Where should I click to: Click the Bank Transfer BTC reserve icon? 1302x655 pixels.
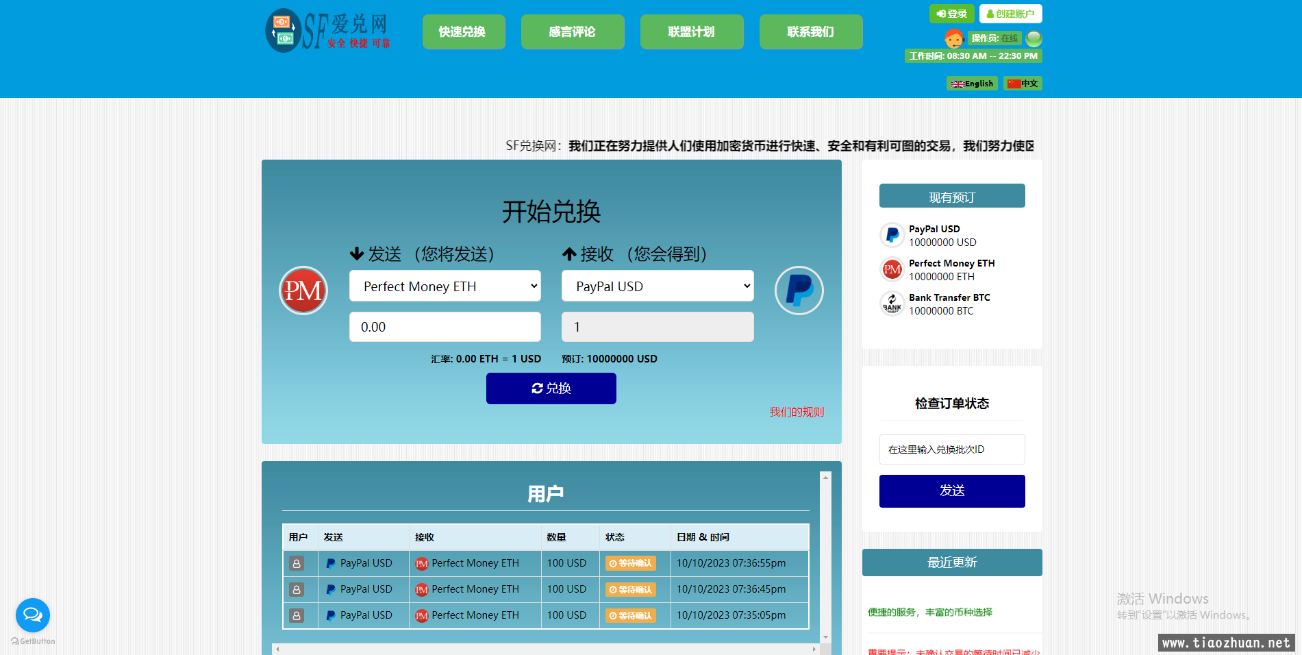tap(892, 304)
